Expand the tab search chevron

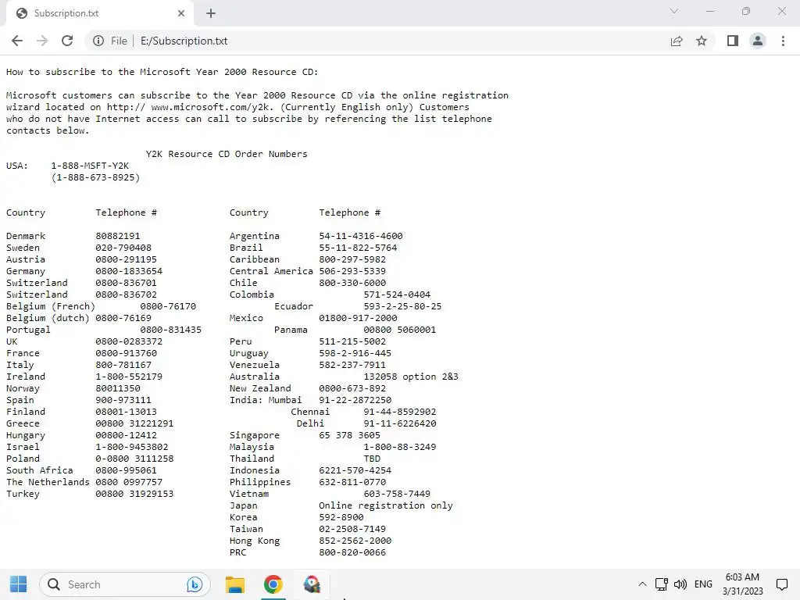click(x=674, y=11)
